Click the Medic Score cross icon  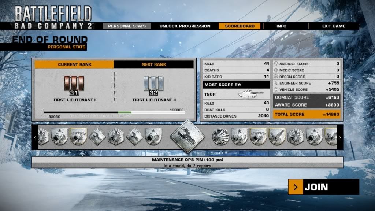(276, 70)
